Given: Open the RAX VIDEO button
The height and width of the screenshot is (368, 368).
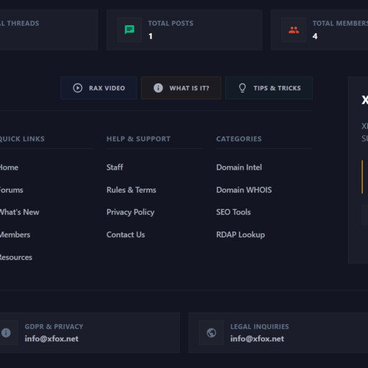Looking at the screenshot, I should click(98, 88).
